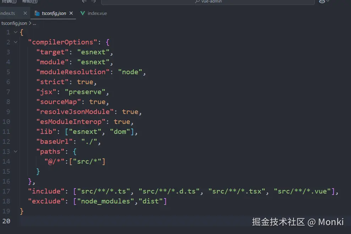Click the "moduleResolution" key

[73, 72]
